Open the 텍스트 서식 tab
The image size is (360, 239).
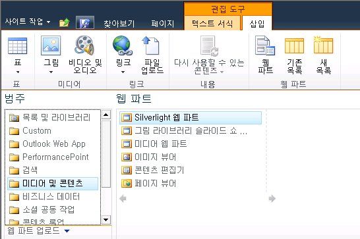point(212,23)
